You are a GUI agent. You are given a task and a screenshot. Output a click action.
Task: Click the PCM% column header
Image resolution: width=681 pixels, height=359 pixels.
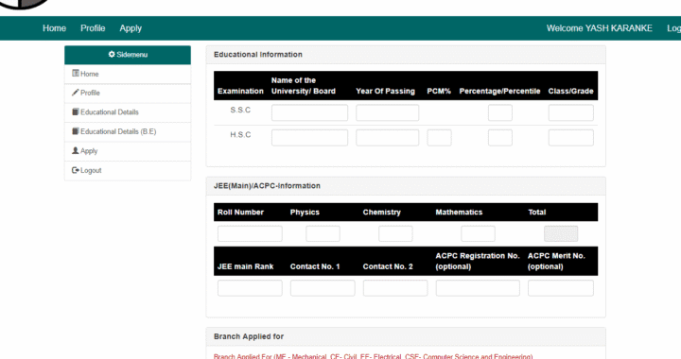click(439, 91)
